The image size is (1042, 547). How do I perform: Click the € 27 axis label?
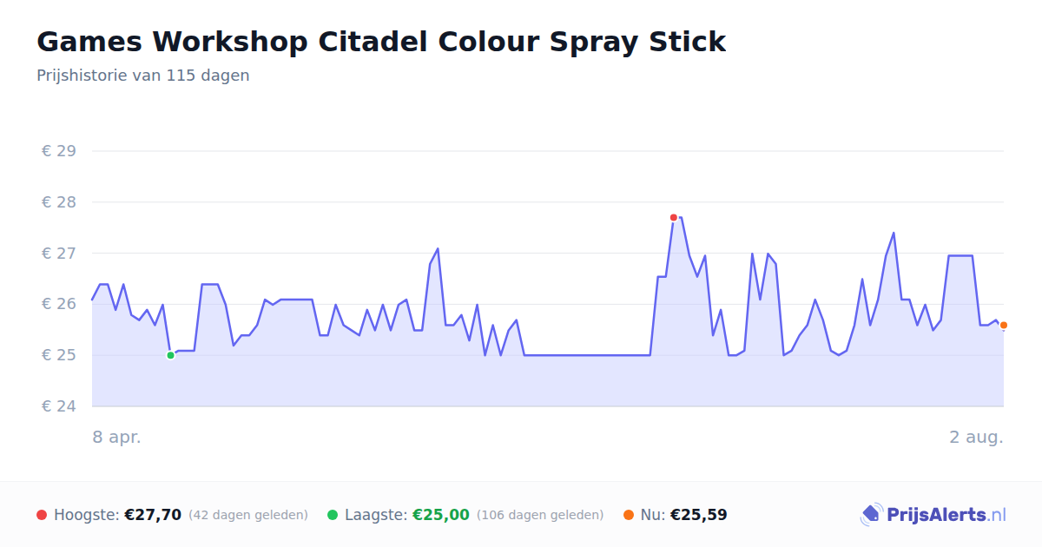pos(59,254)
